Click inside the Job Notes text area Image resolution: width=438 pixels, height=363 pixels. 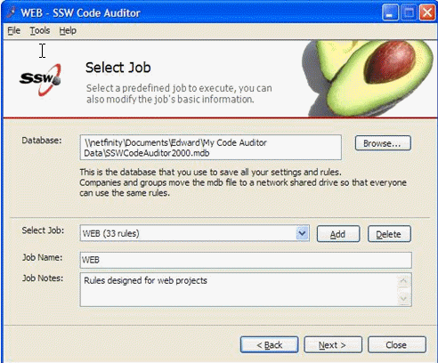[239, 290]
